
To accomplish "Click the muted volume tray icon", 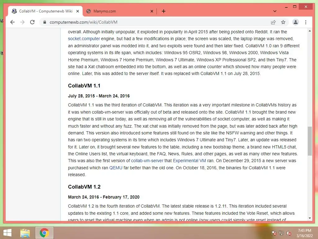I will [x=289, y=233].
